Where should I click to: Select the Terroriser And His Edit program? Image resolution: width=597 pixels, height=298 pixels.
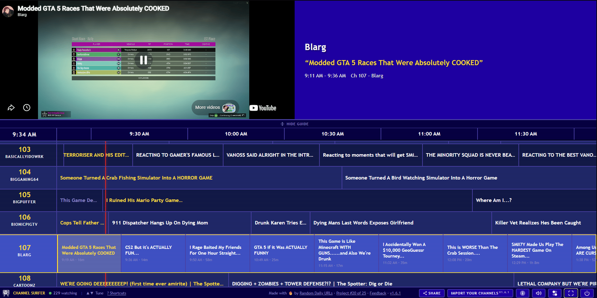[x=98, y=155]
